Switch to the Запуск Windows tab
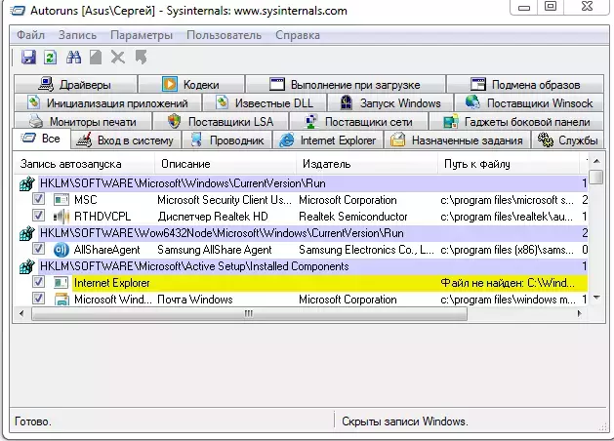This screenshot has height=441, width=614. point(390,102)
